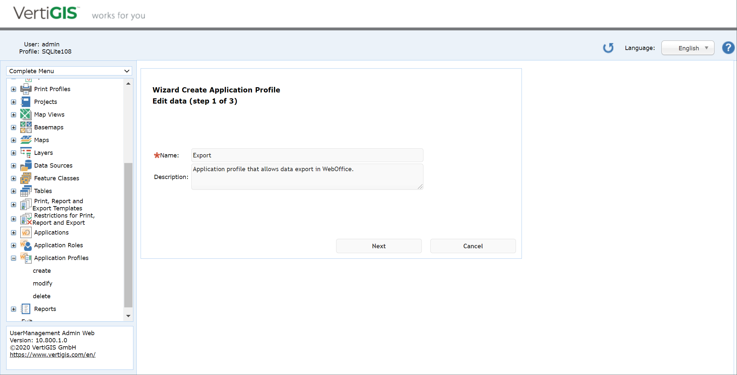This screenshot has width=737, height=375.
Task: Click the Feature Classes icon
Action: click(26, 178)
